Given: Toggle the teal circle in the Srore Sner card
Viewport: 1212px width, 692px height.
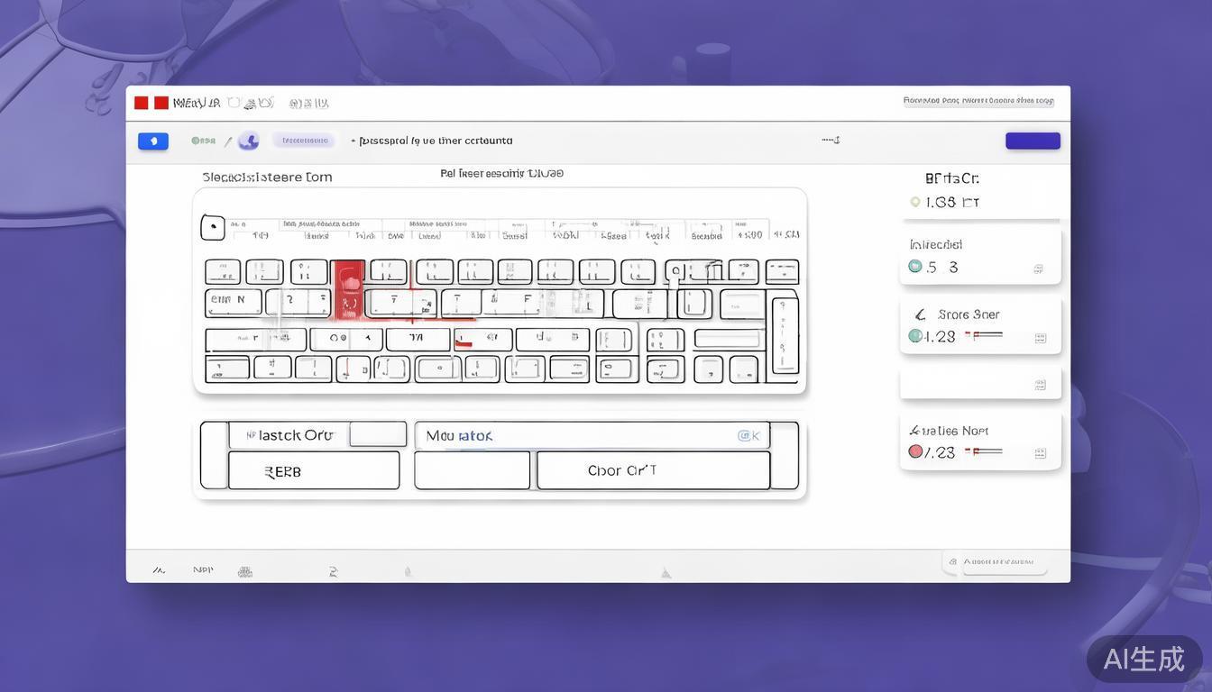Looking at the screenshot, I should click(915, 336).
